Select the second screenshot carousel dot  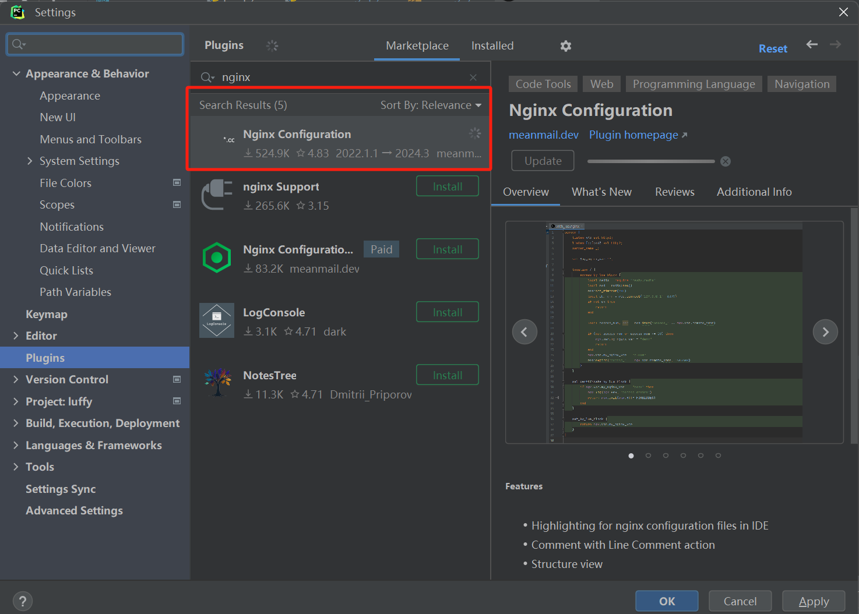(x=648, y=456)
